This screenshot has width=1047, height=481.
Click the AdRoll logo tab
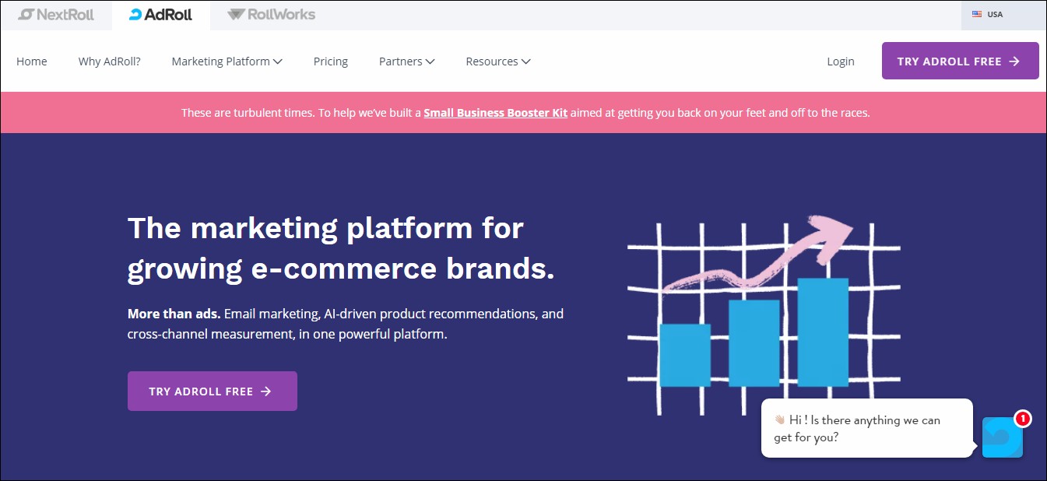[x=160, y=15]
